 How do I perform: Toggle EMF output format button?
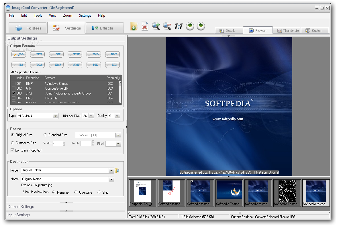pos(56,65)
